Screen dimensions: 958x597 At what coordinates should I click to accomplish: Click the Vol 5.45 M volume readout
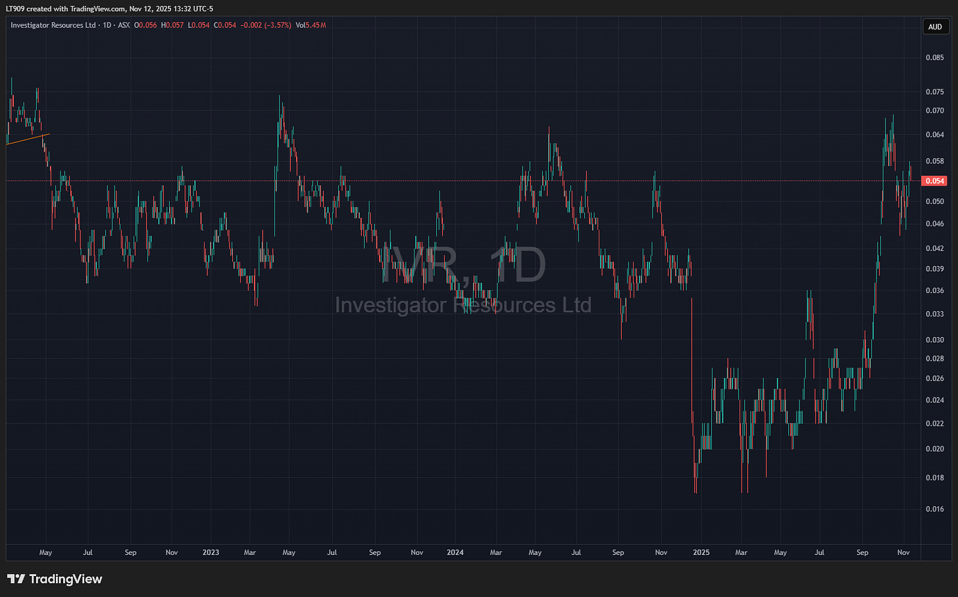point(311,25)
